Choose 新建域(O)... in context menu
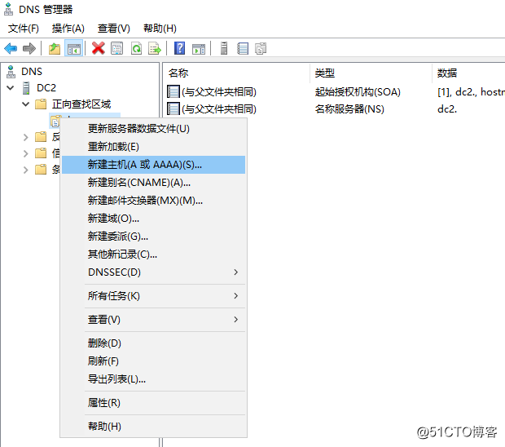Image resolution: width=505 pixels, height=447 pixels. click(x=154, y=219)
